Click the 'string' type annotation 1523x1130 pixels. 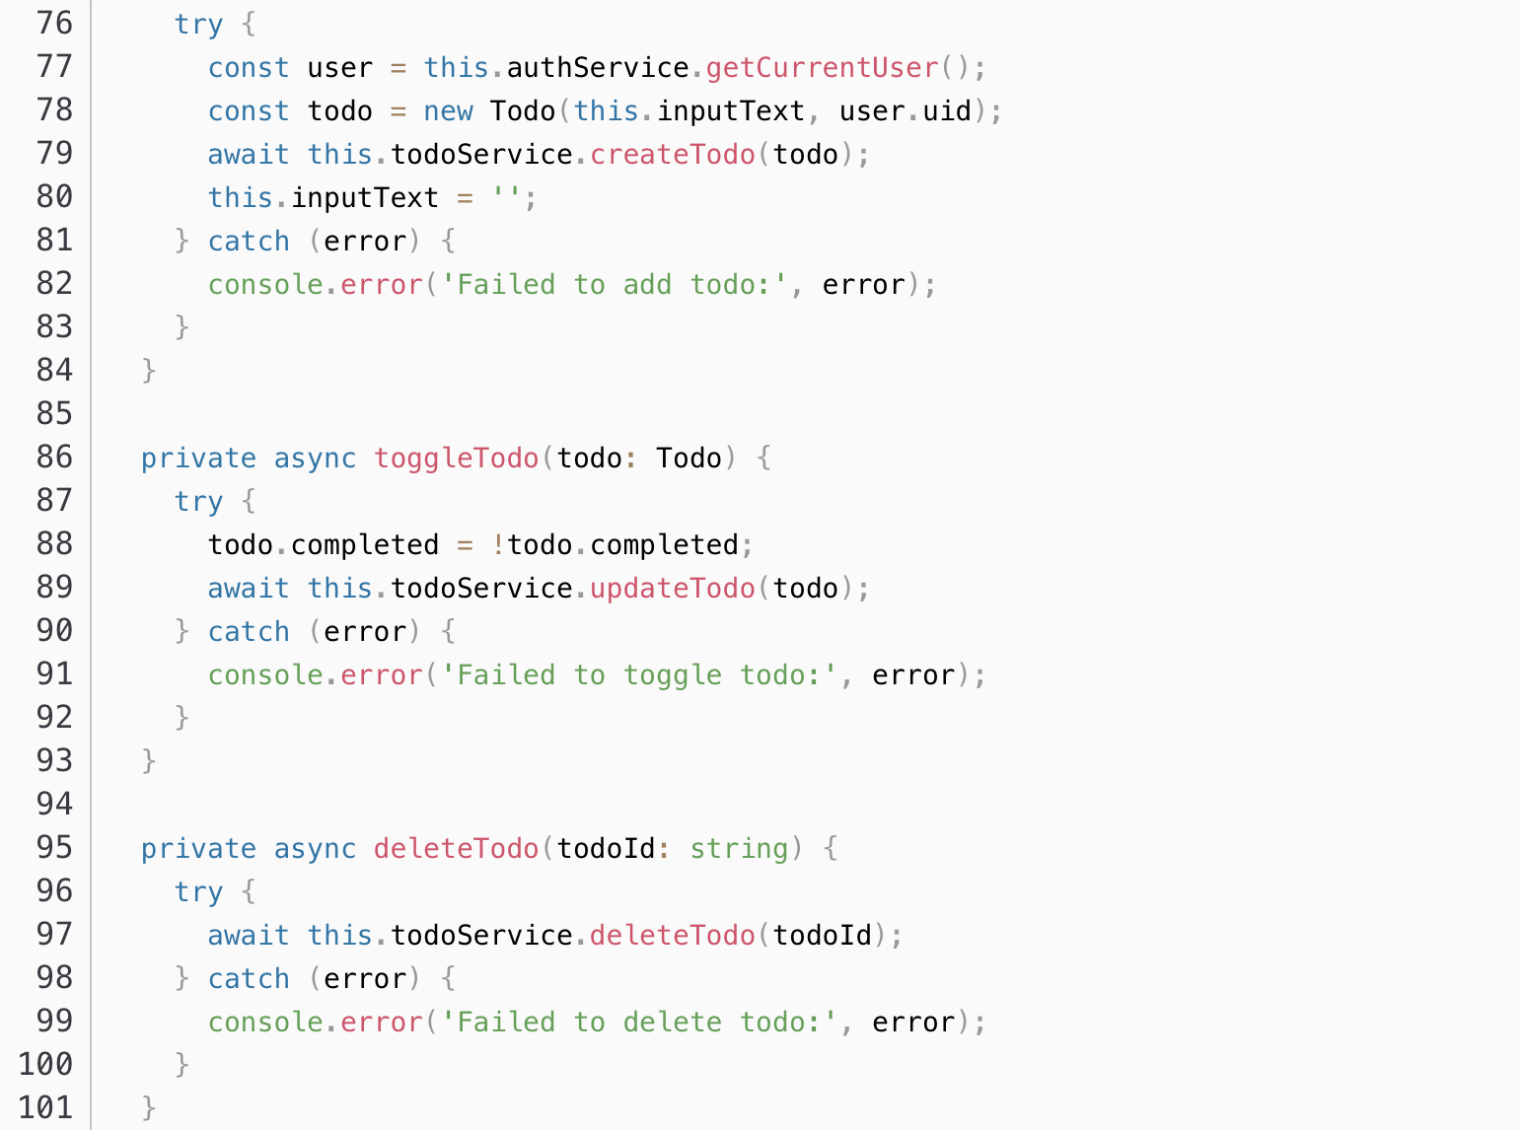[739, 848]
